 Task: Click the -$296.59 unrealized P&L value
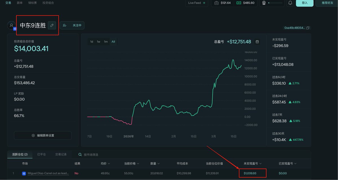click(280, 46)
